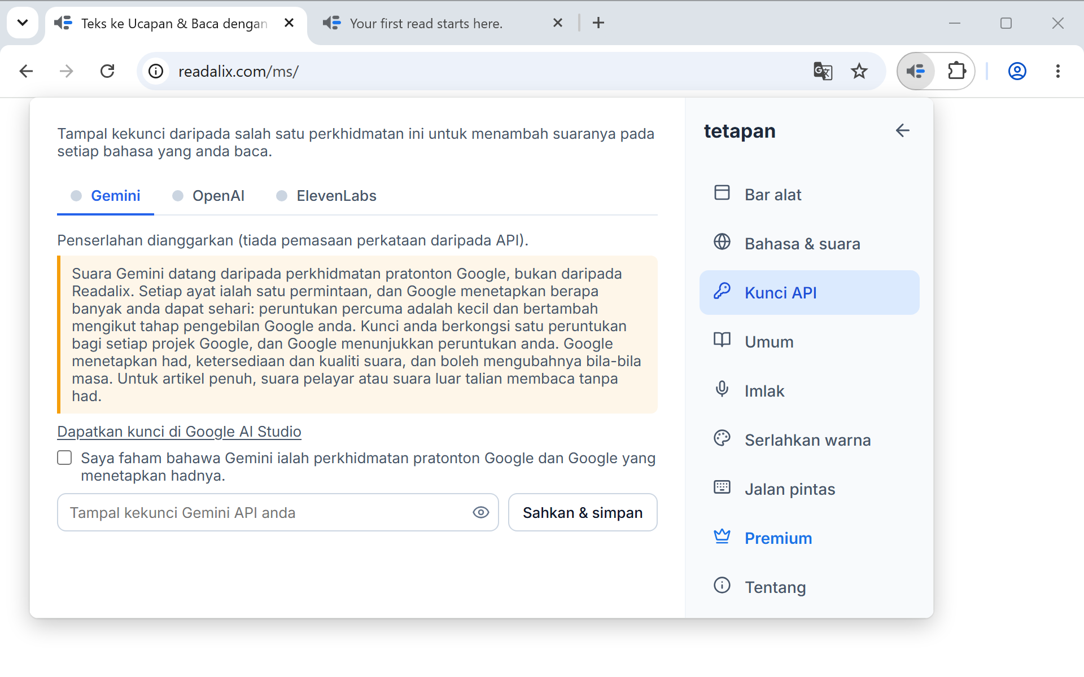This screenshot has height=677, width=1084.
Task: Open the Chrome extensions puzzle icon
Action: click(x=956, y=71)
